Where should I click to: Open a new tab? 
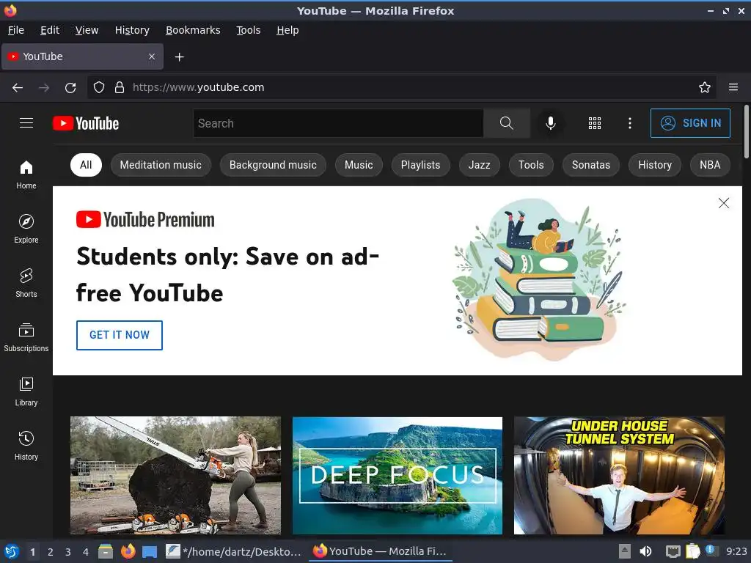tap(179, 57)
